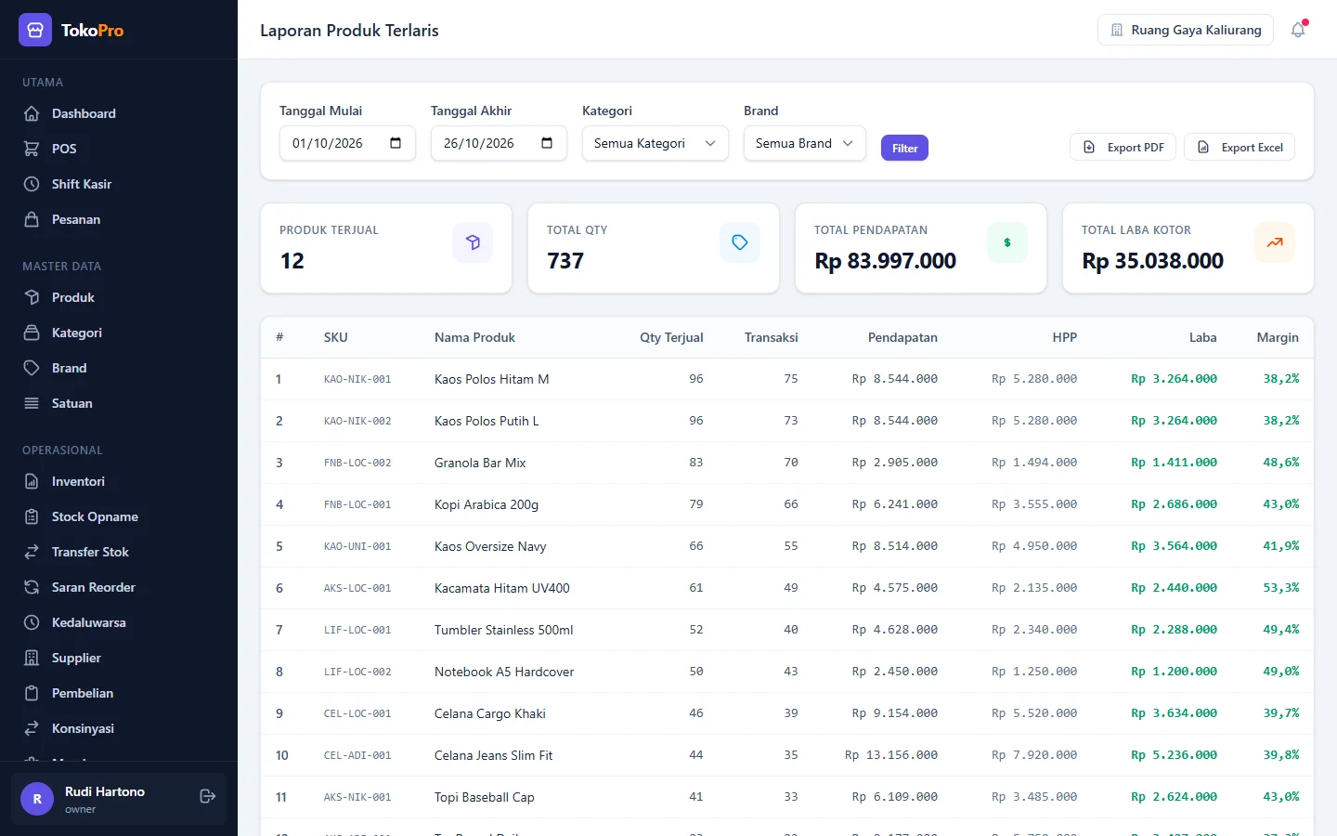
Task: Go to Pembelian page
Action: coord(119,693)
